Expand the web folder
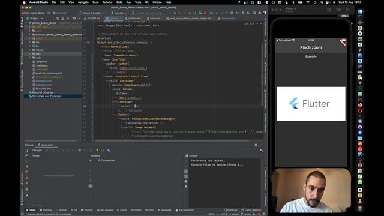Screen dimensions: 384x216 tap(30, 58)
